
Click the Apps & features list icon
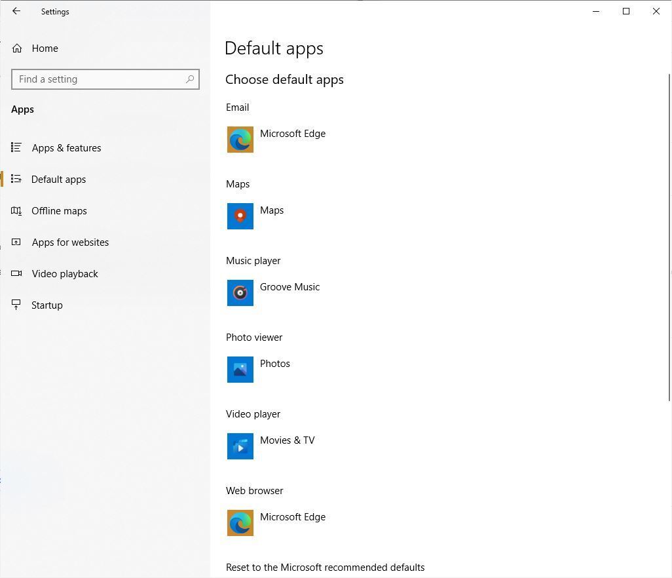coord(16,147)
